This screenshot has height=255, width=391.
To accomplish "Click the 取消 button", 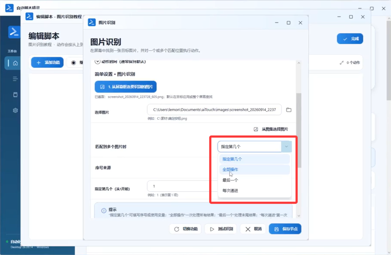I will [x=253, y=229].
